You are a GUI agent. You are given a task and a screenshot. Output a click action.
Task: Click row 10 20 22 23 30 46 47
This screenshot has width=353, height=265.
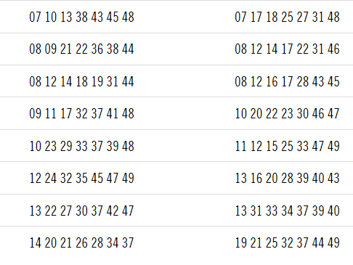[287, 113]
